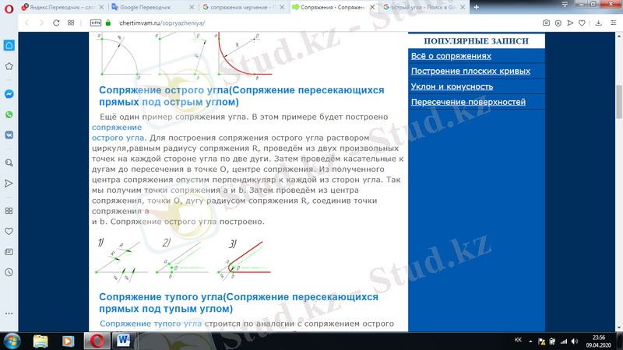Open the 'Уклон и конусность' link
The width and height of the screenshot is (623, 350).
click(x=452, y=86)
